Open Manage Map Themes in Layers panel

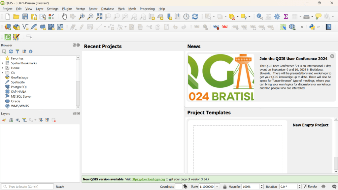(x=18, y=120)
